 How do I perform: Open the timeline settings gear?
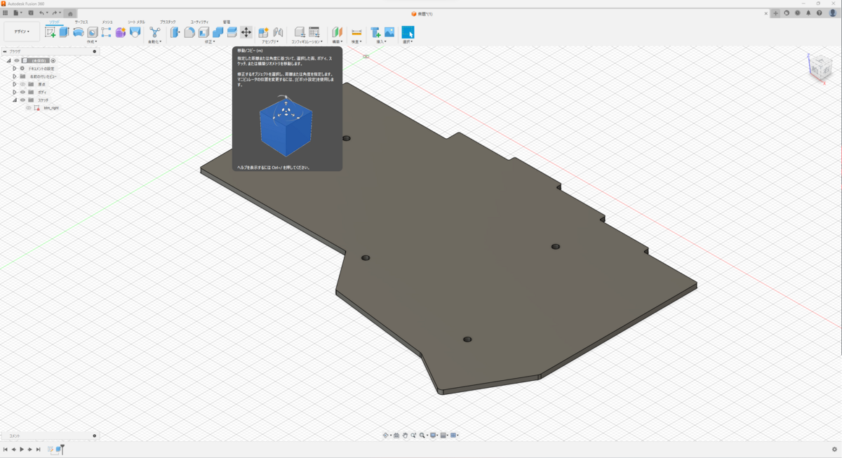click(834, 449)
